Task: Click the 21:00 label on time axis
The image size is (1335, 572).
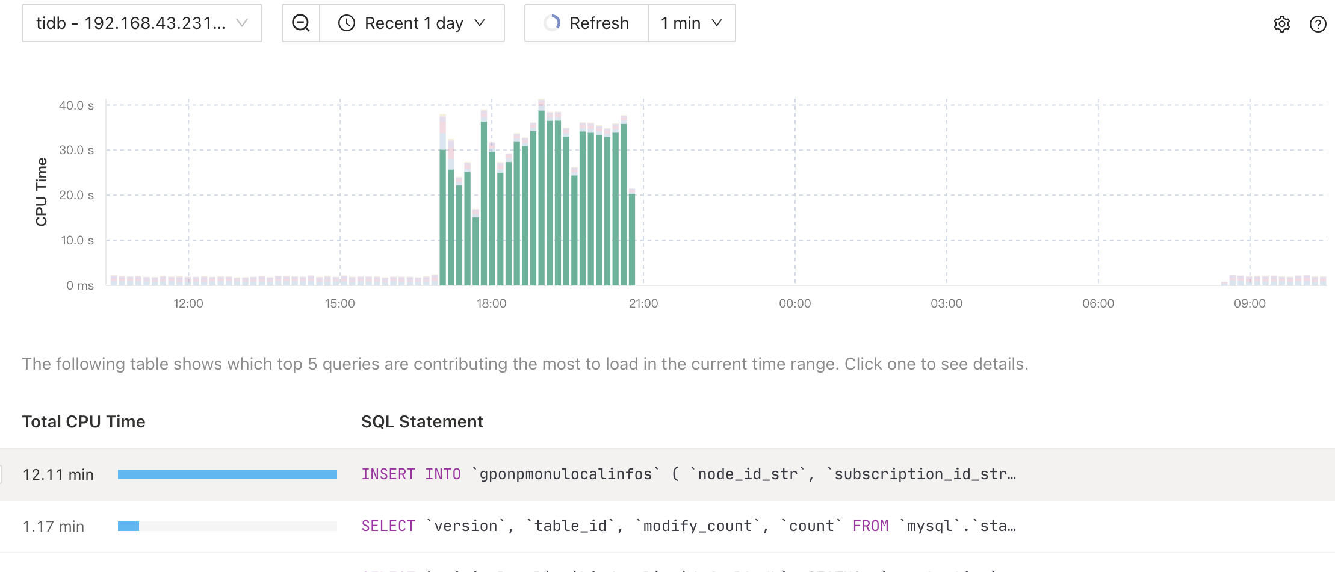Action: coord(643,303)
